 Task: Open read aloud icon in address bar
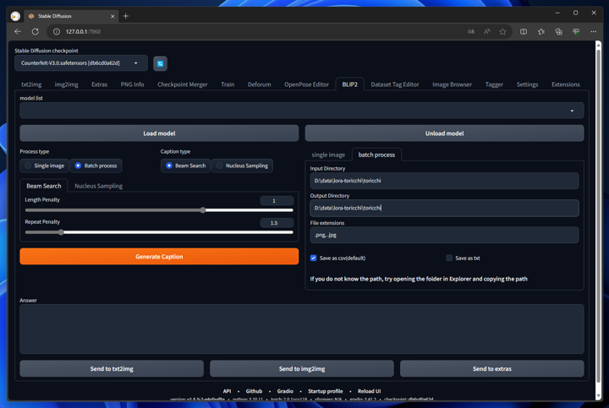tap(487, 31)
